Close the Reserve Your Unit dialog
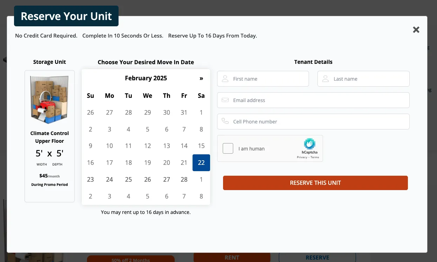This screenshot has width=437, height=262. pos(416,30)
